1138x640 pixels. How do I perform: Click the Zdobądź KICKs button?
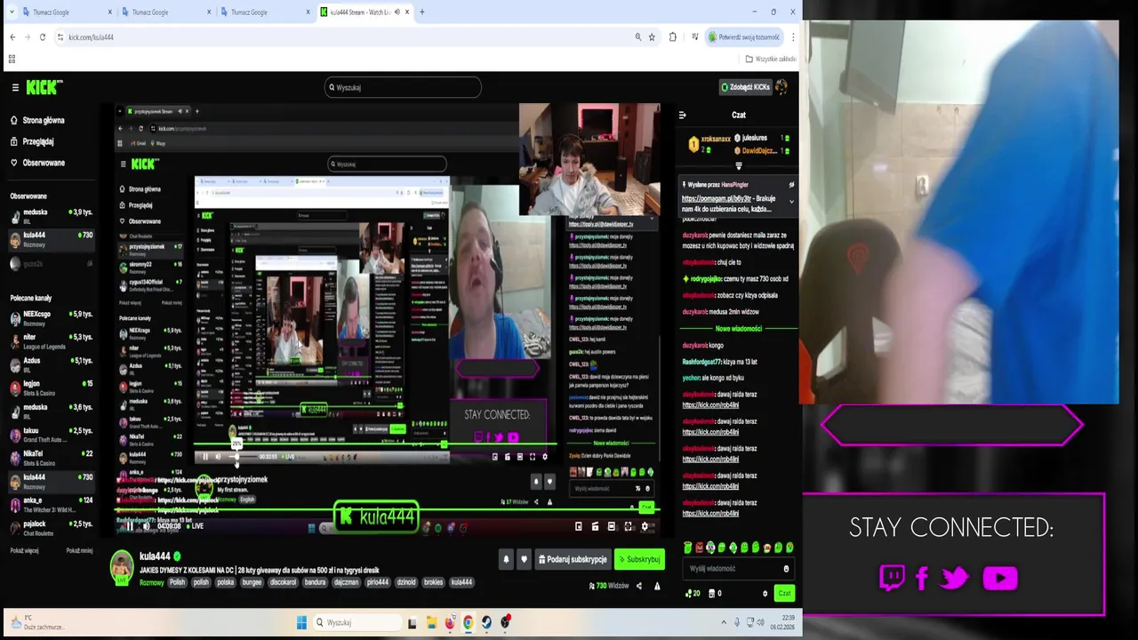(746, 87)
